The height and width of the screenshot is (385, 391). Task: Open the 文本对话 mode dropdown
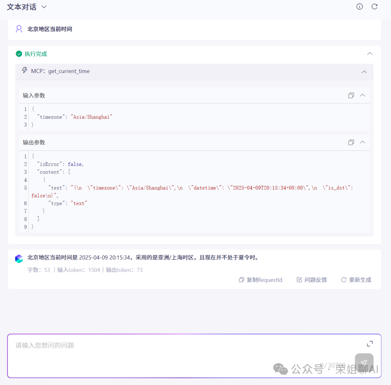pyautogui.click(x=43, y=7)
